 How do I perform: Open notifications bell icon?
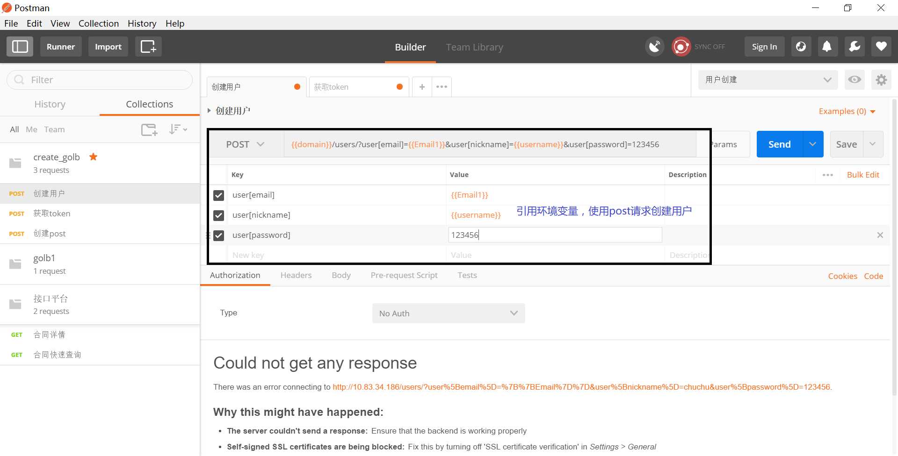click(x=827, y=47)
